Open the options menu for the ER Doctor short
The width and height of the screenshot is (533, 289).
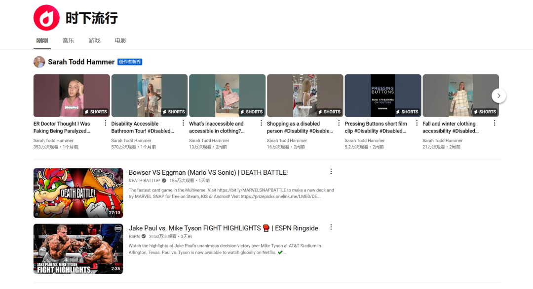[x=105, y=123]
